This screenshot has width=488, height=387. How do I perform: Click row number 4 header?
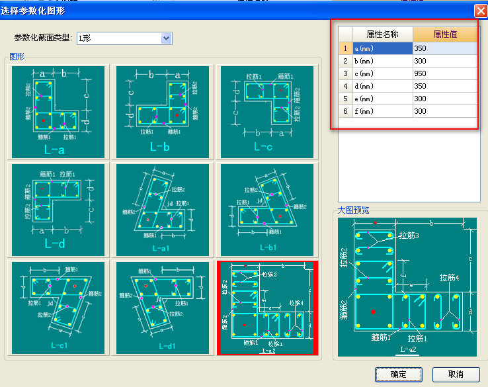point(345,86)
